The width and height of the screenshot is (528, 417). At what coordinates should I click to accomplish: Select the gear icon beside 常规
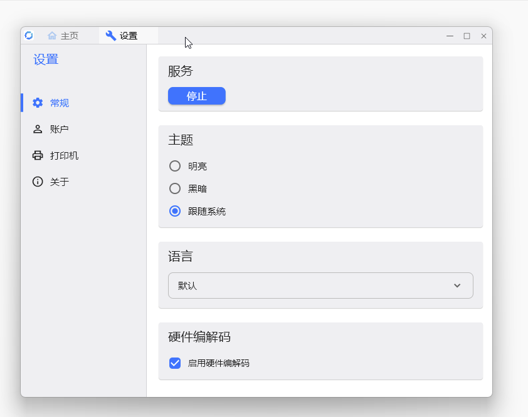point(38,103)
